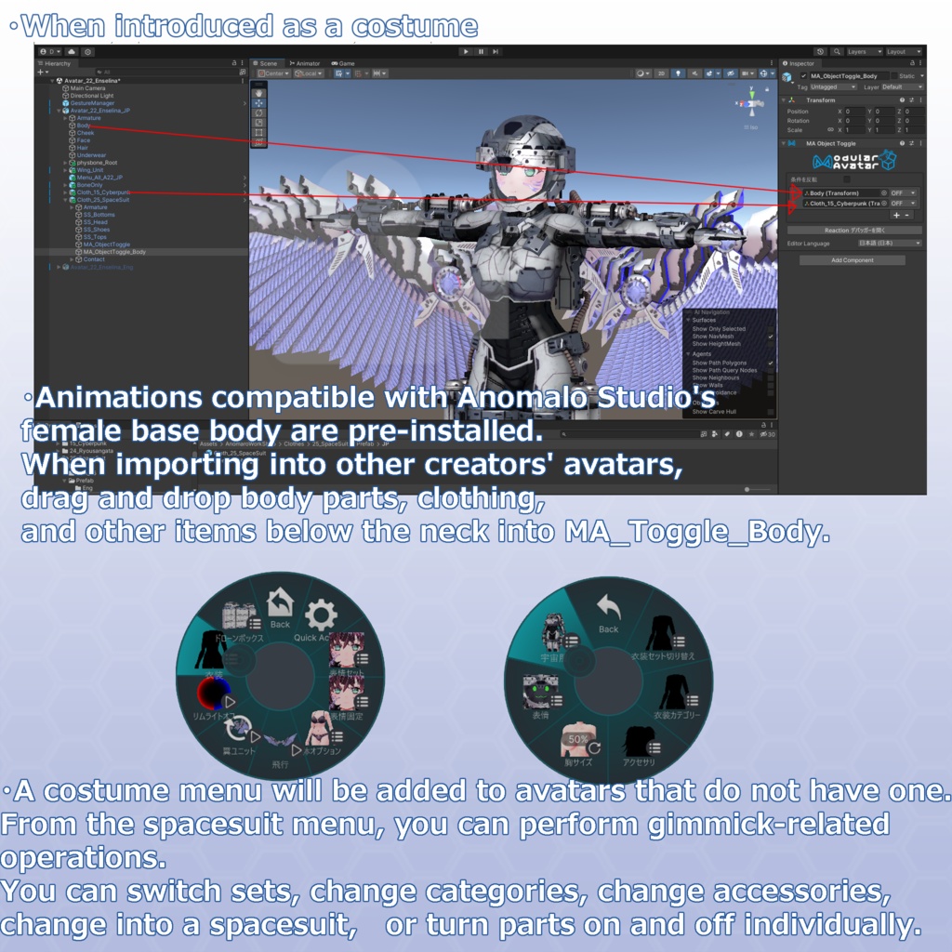This screenshot has width=952, height=952.
Task: Click the Pause button in the top toolbar
Action: (x=481, y=51)
